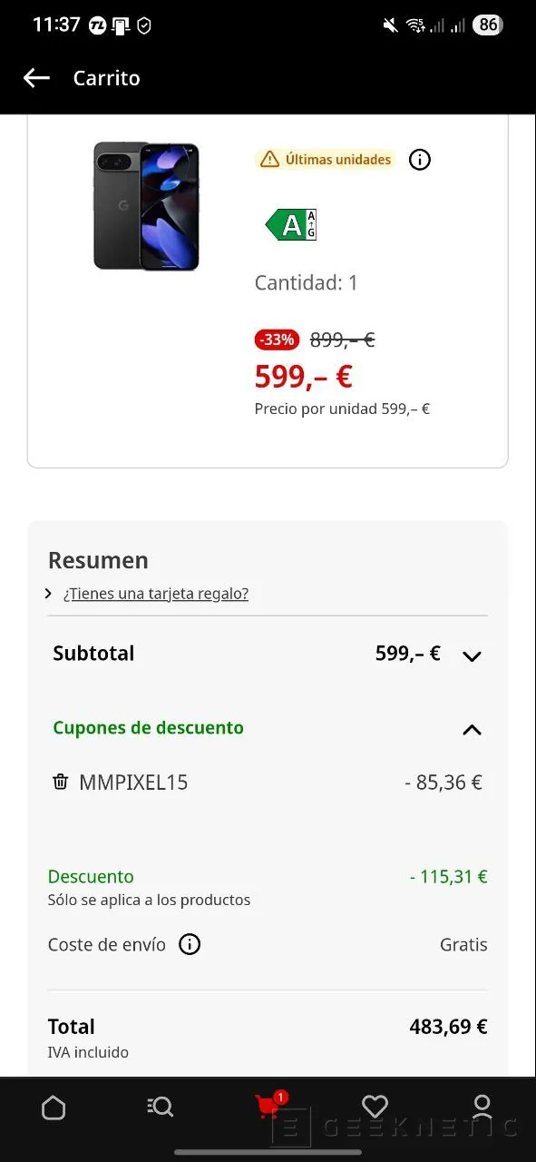Open the account profile icon
The height and width of the screenshot is (1162, 536).
pos(482,1107)
